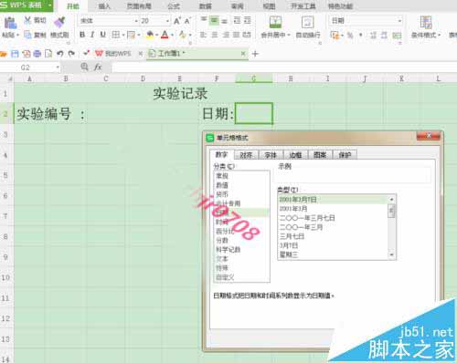Switch to the 对齐 tab in dialog
This screenshot has height=363, width=457.
tap(246, 155)
